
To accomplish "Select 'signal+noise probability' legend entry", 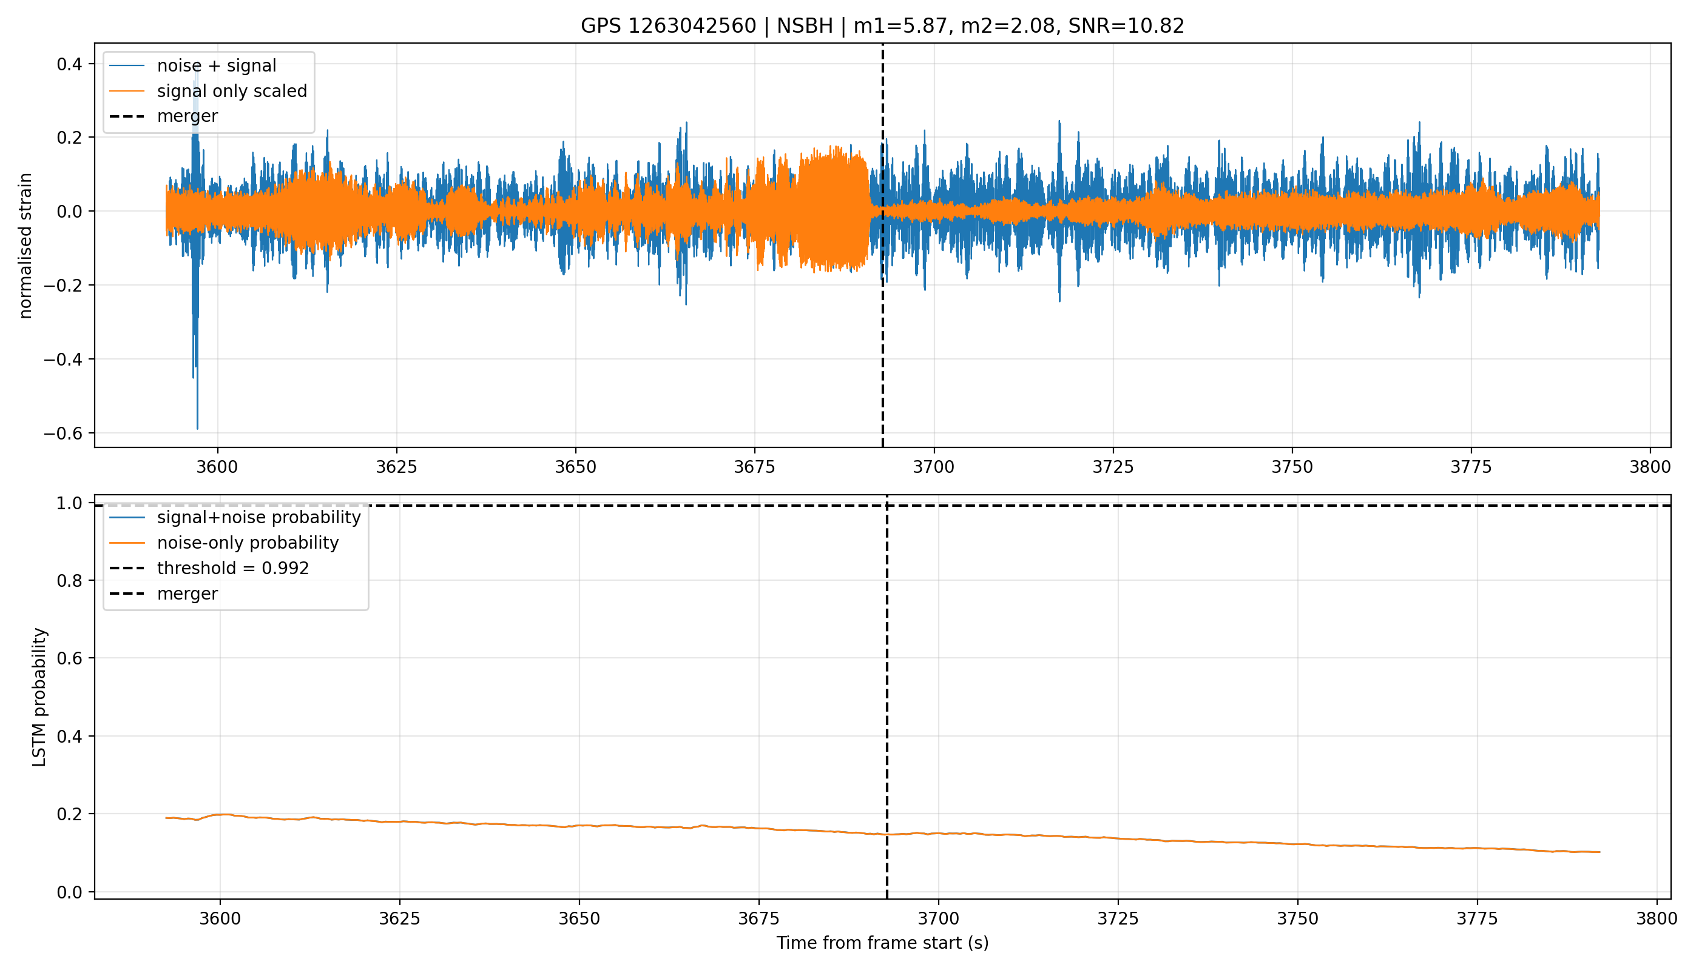I will (258, 517).
